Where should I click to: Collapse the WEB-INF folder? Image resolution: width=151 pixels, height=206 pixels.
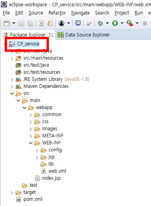[31, 143]
